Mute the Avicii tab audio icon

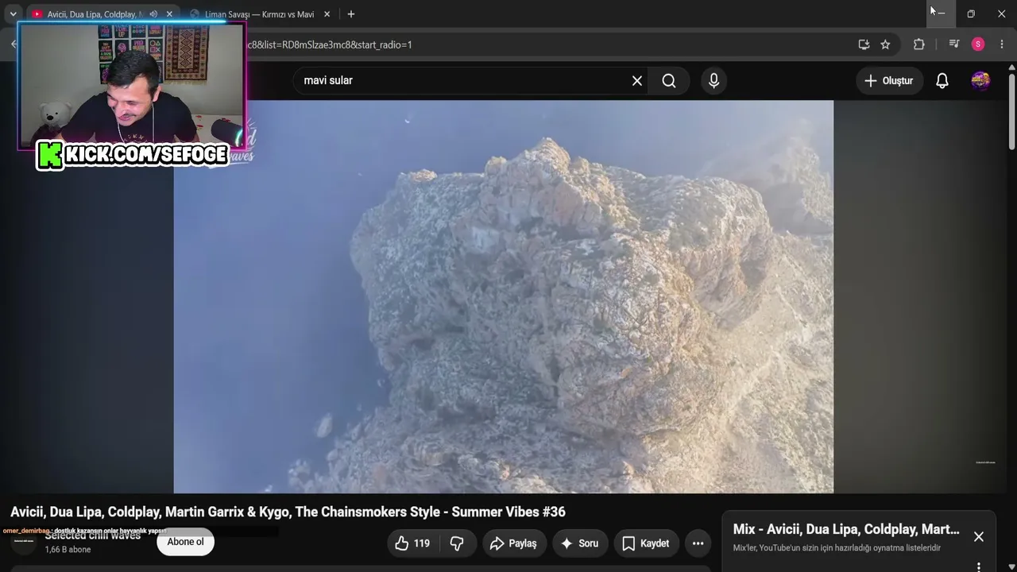click(153, 14)
